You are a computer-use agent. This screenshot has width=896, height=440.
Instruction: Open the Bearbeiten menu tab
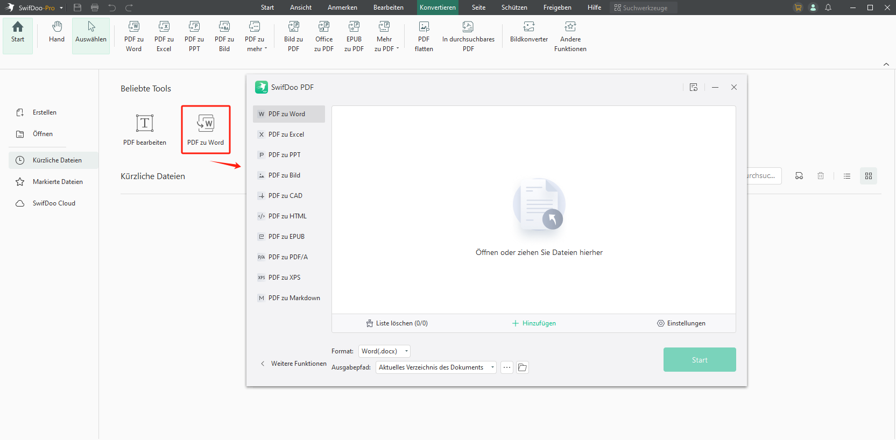tap(389, 8)
